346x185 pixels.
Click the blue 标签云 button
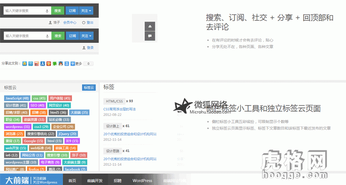(x=89, y=87)
